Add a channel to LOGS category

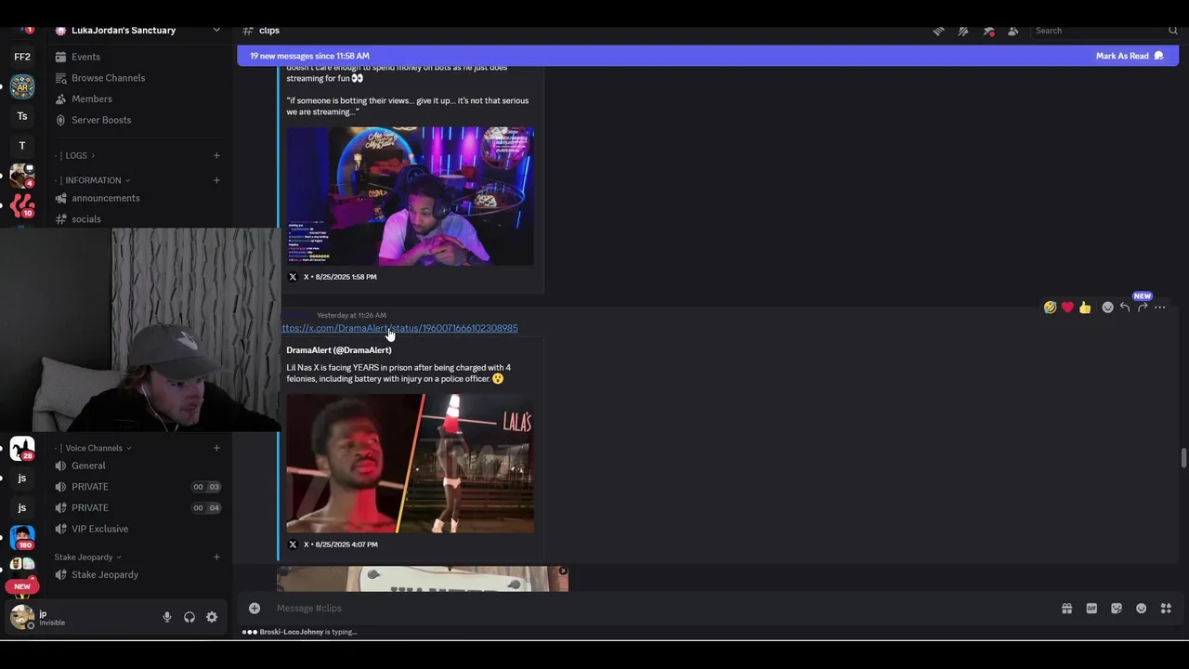[x=216, y=155]
